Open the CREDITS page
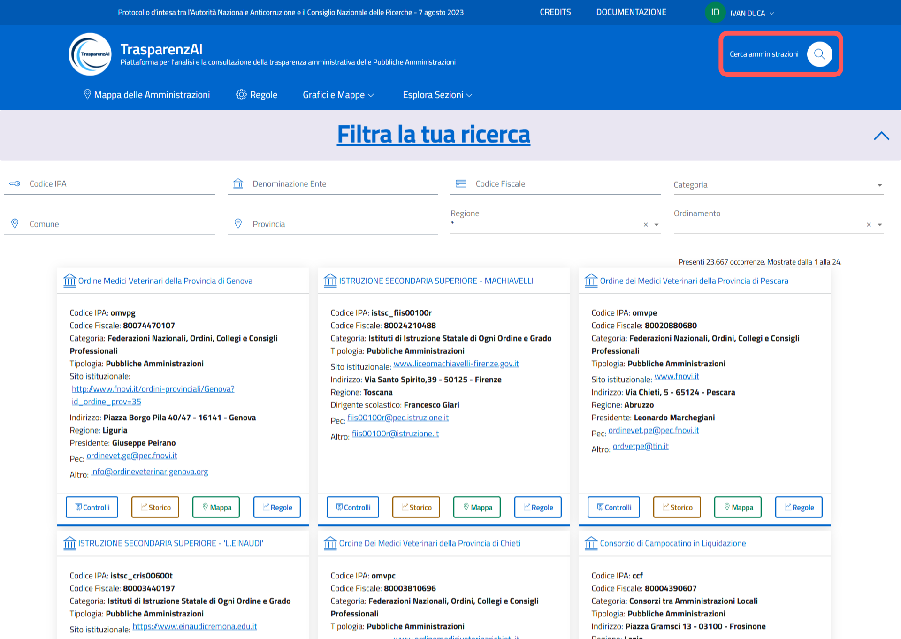Screen dimensions: 901x639 [555, 12]
